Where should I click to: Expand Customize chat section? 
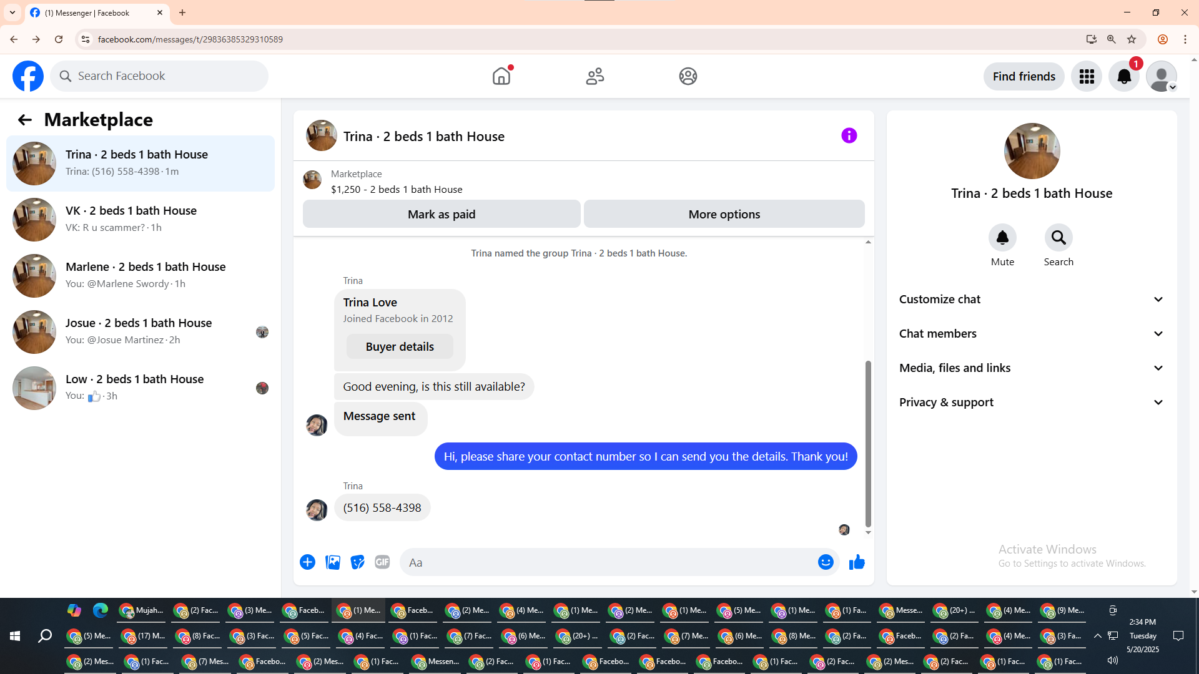click(x=1032, y=300)
